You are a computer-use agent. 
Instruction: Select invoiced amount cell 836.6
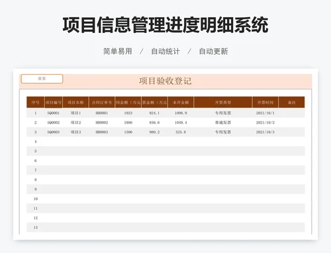coord(154,122)
